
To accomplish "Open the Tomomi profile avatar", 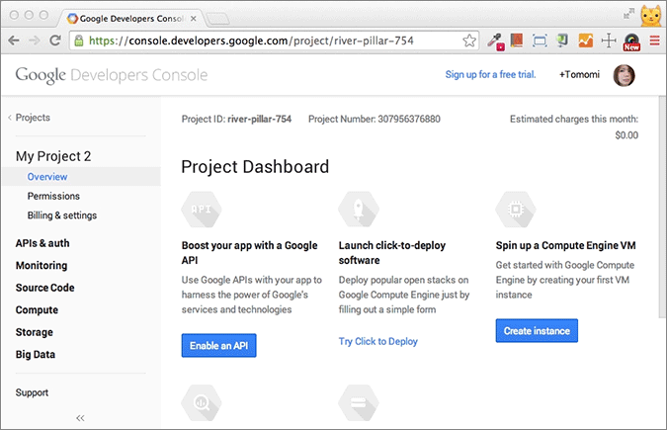I will pos(624,75).
